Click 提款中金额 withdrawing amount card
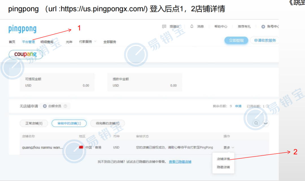 click(145, 82)
